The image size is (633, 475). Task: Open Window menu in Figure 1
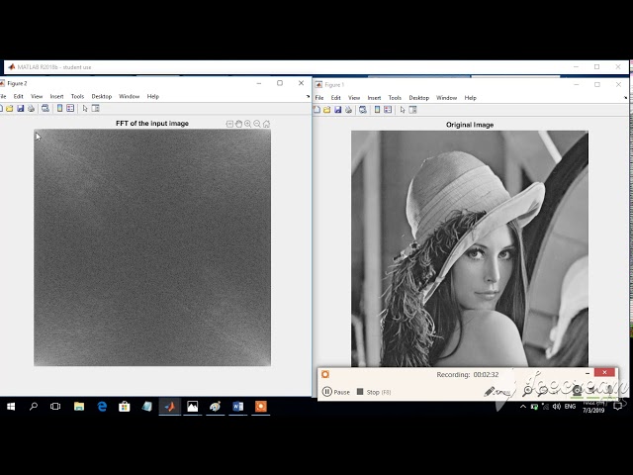[x=446, y=98]
